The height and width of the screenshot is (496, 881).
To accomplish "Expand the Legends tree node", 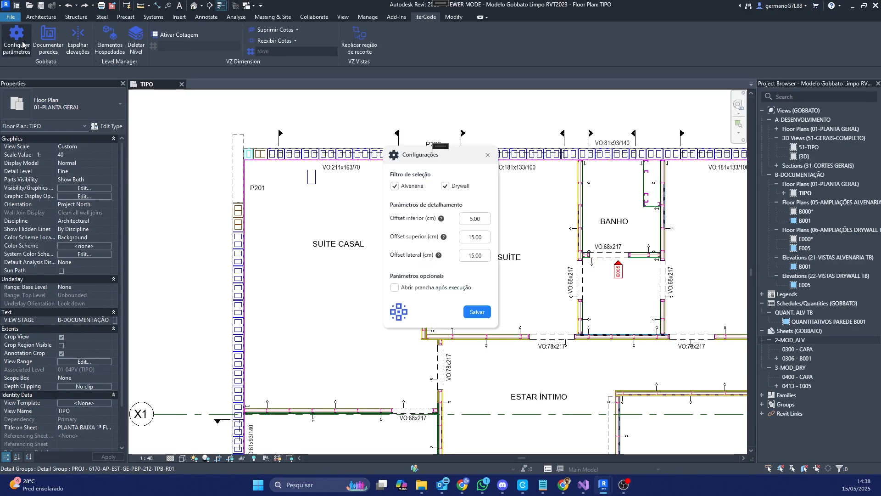I will [x=762, y=294].
